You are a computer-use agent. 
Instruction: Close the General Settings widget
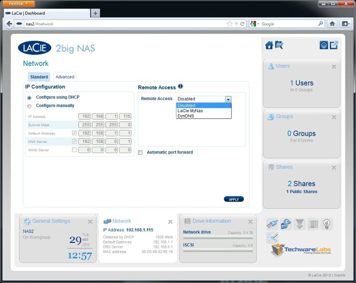point(90,222)
